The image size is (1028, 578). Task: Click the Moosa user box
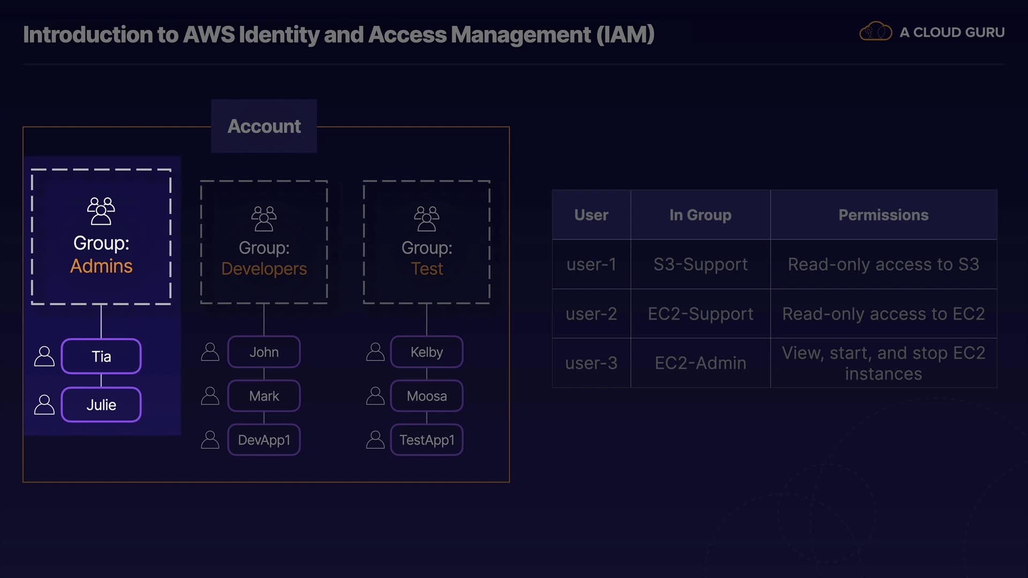[427, 396]
